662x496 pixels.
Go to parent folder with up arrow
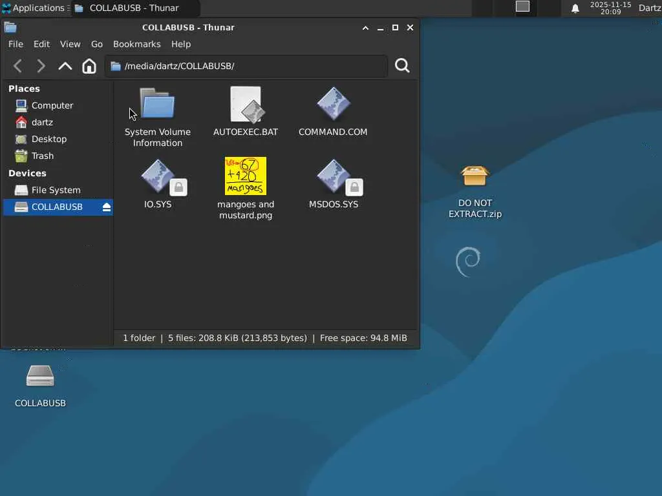click(65, 66)
